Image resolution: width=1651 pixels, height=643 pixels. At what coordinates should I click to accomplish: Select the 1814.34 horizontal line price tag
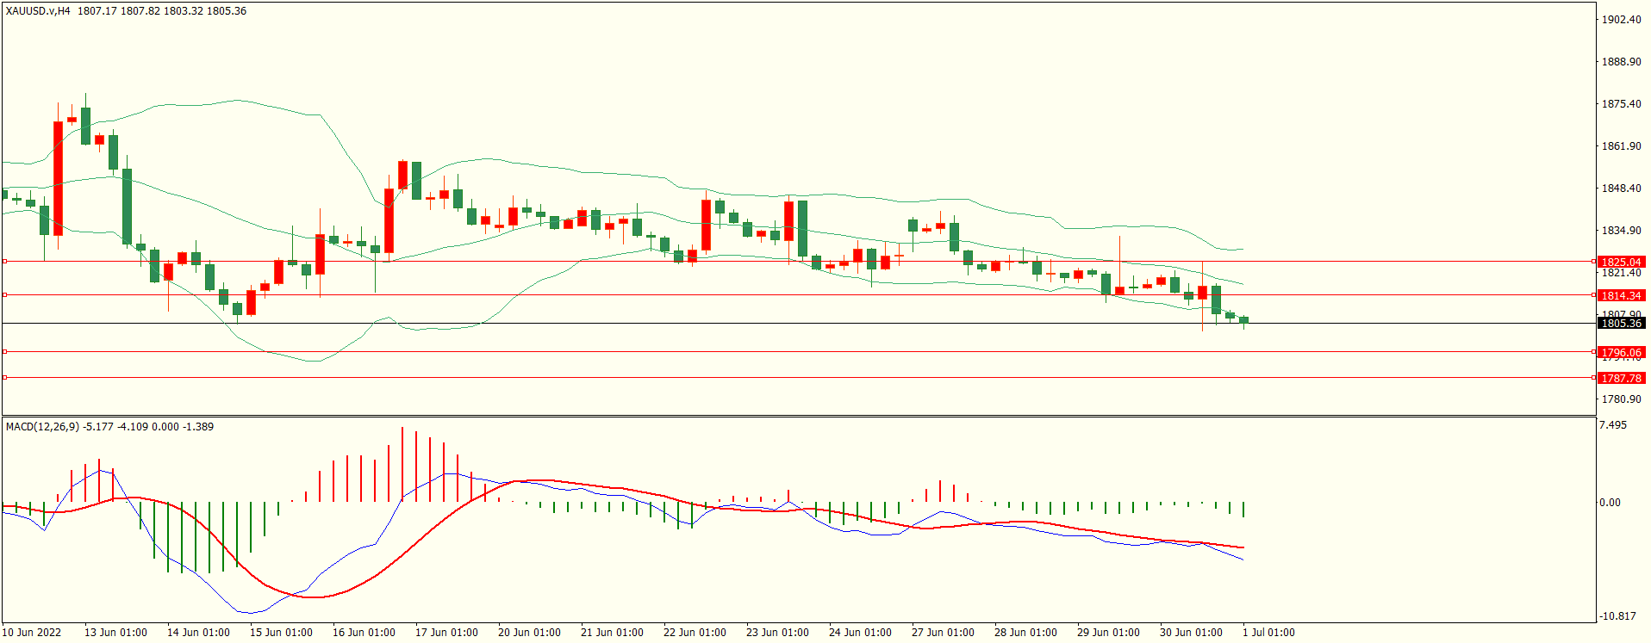(x=1621, y=295)
